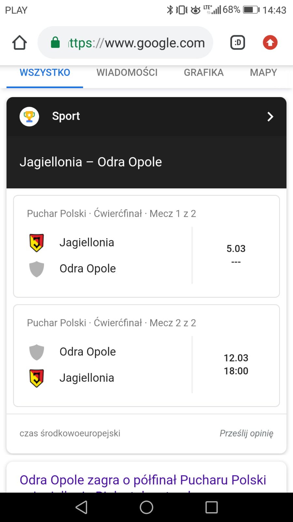Tap Odra Opole shield in match 2
The width and height of the screenshot is (293, 522).
pyautogui.click(x=37, y=352)
